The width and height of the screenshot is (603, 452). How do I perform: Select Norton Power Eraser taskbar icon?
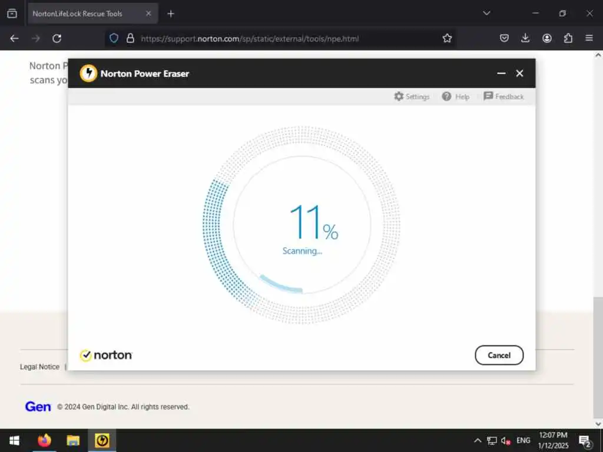click(x=102, y=440)
